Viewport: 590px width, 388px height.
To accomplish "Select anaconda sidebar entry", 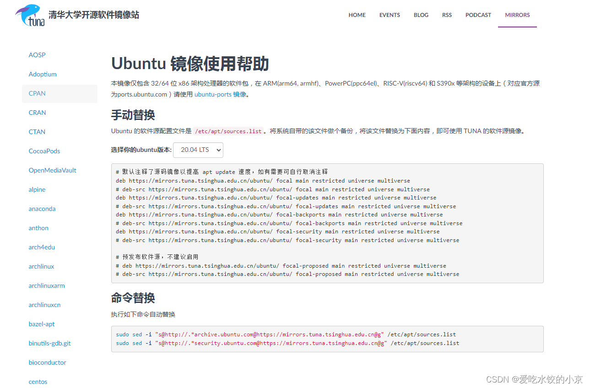I will 42,209.
